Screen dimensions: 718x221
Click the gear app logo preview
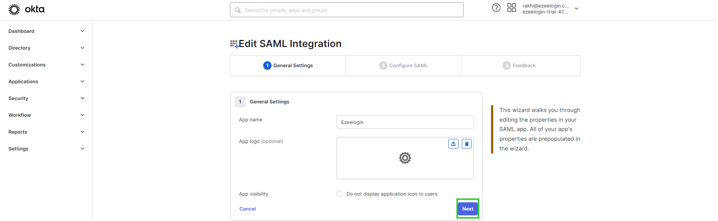point(405,158)
